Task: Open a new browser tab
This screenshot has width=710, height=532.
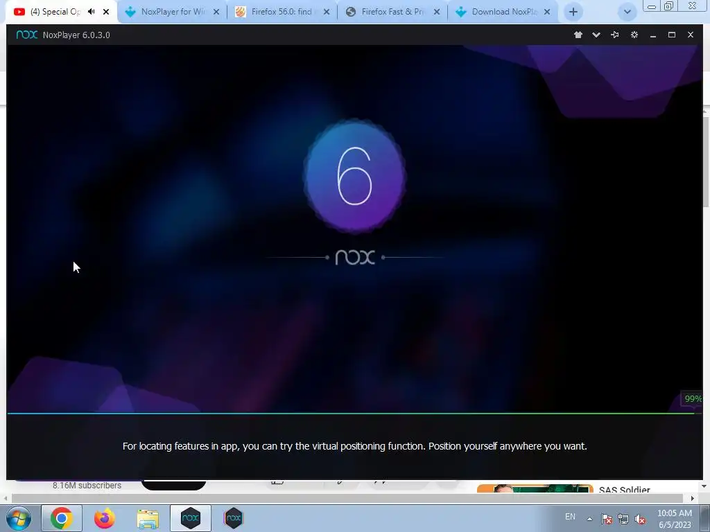Action: coord(573,12)
